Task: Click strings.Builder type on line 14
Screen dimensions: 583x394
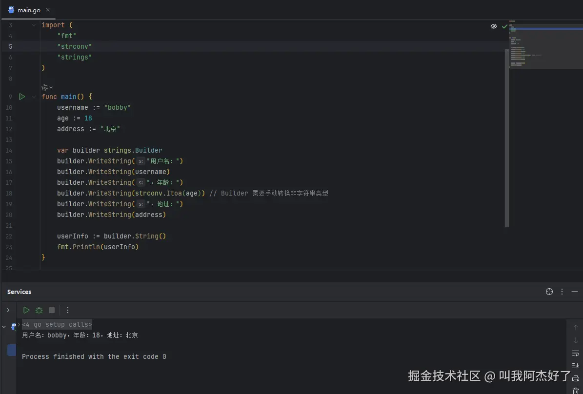Action: [133, 150]
